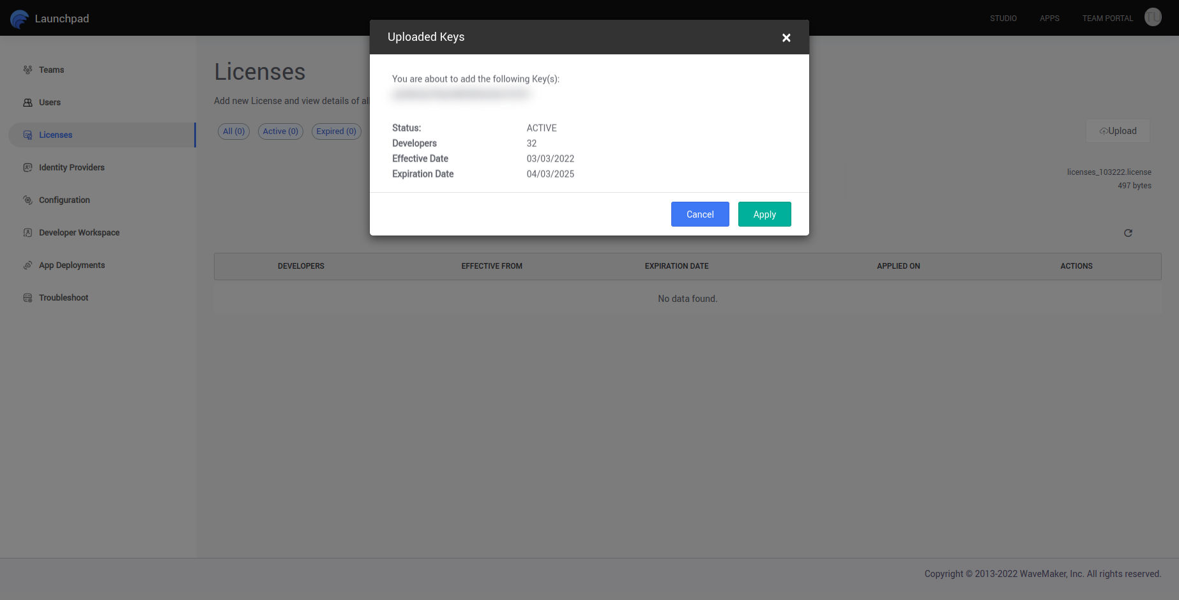Click the Users sidebar icon

[x=27, y=102]
